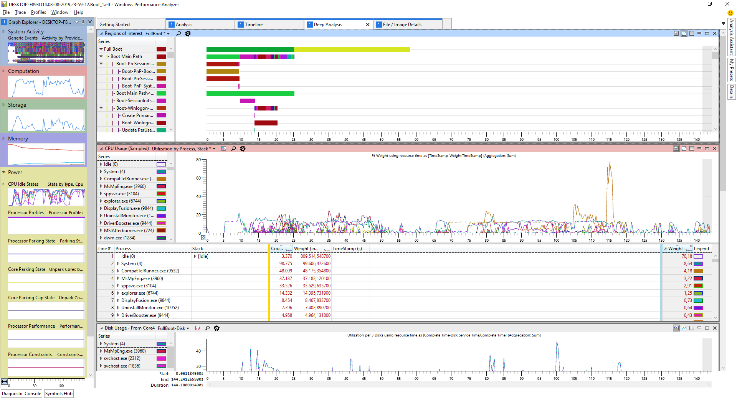737x399 pixels.
Task: Switch CPU Usage panel to graph only
Action: point(684,149)
